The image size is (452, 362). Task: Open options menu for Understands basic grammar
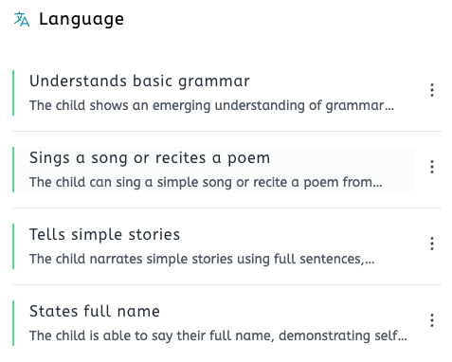click(x=432, y=90)
